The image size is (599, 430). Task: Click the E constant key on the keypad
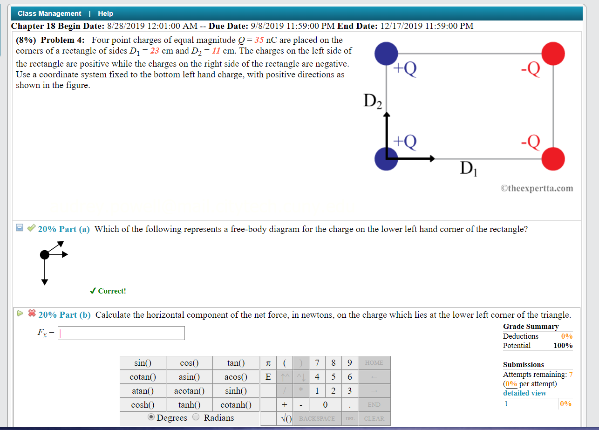[x=268, y=376]
